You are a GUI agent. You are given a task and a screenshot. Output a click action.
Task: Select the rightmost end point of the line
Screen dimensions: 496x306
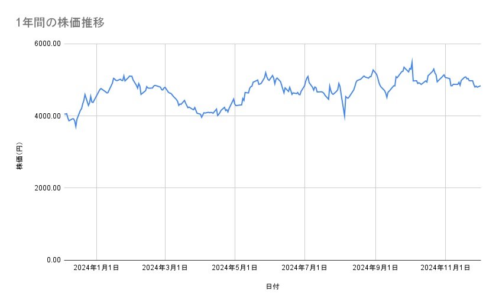(480, 86)
